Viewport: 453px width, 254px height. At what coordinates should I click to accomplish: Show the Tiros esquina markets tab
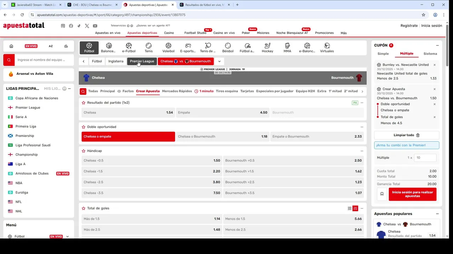[227, 91]
